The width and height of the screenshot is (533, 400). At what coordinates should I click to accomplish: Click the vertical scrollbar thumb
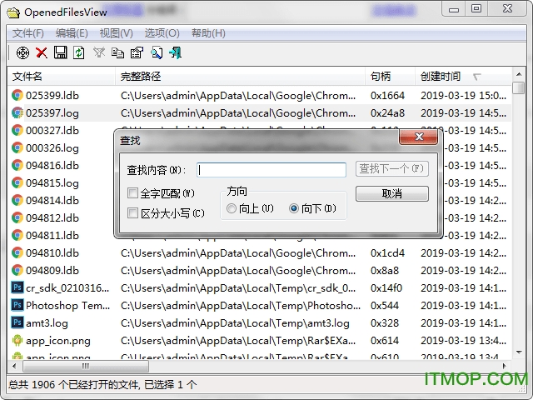coord(519,87)
